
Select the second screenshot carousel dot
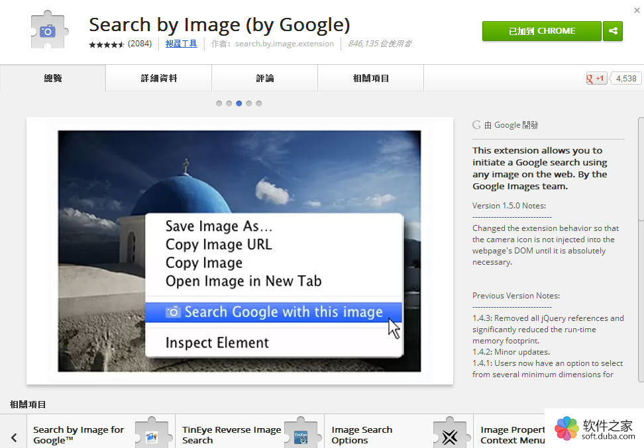click(229, 103)
